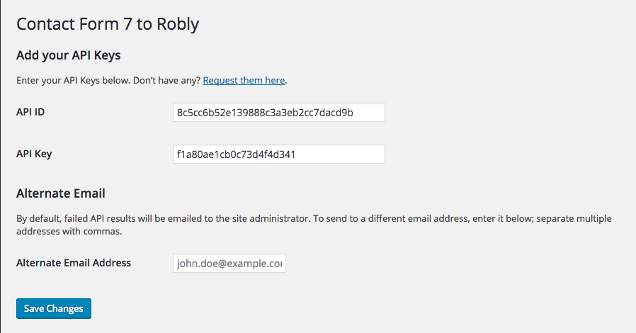The image size is (636, 333).
Task: Click the 'Contact Form 7 to Robly' page title
Action: pyautogui.click(x=108, y=24)
